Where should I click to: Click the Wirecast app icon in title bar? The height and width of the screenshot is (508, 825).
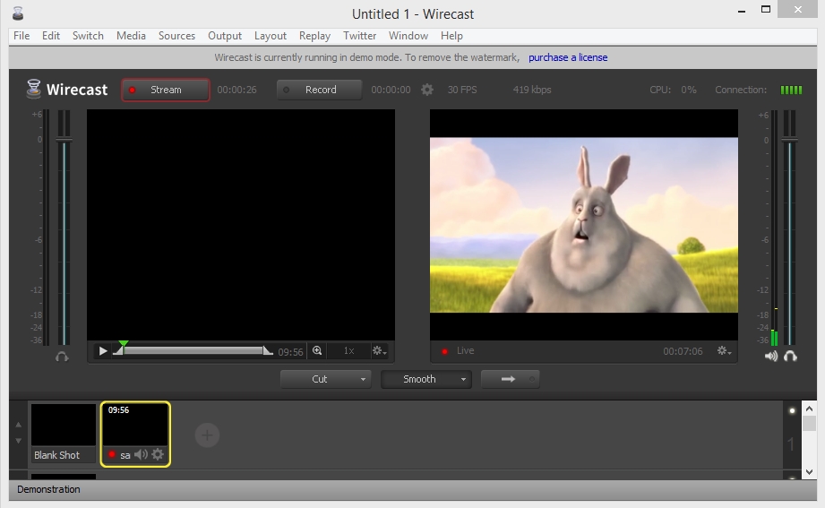18,13
